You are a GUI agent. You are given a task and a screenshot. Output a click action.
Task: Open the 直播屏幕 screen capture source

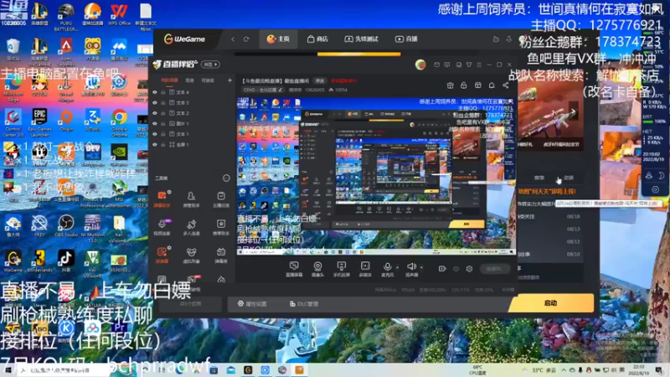pos(294,269)
